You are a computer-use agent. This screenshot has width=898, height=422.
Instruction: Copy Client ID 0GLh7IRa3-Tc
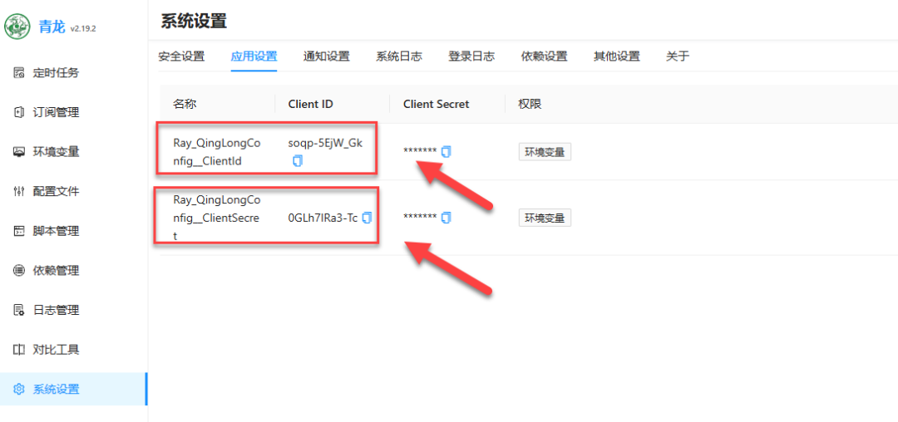pyautogui.click(x=368, y=218)
